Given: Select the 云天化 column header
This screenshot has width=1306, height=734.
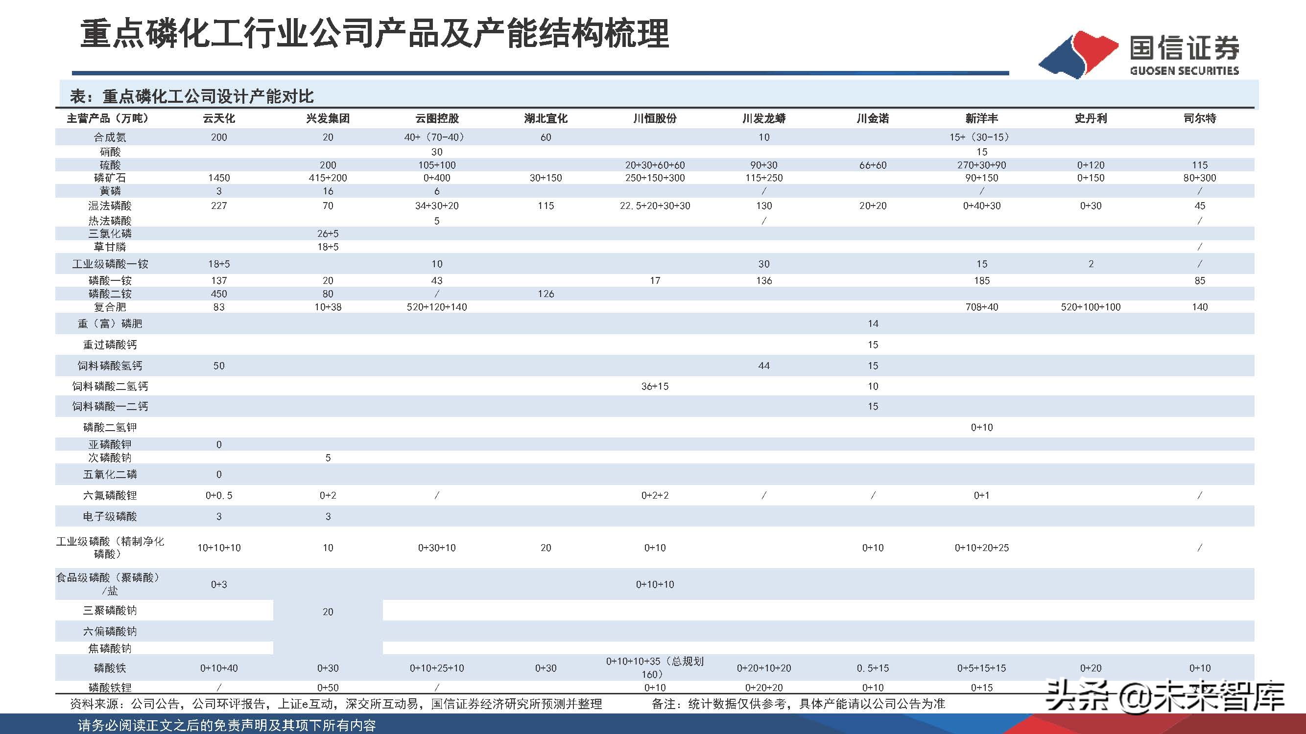Looking at the screenshot, I should click(x=219, y=118).
